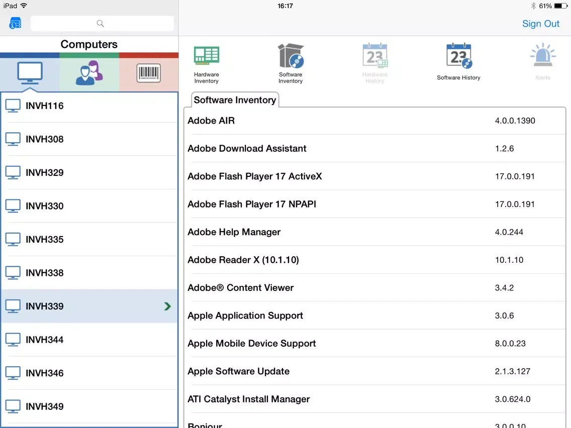Select Adobe Help Manager entry
Viewport: 571px width, 428px height.
pyautogui.click(x=375, y=232)
